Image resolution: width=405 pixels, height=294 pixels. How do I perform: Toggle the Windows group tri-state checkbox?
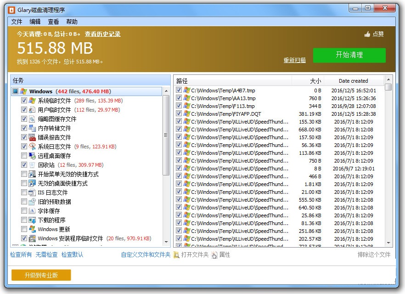[16, 91]
